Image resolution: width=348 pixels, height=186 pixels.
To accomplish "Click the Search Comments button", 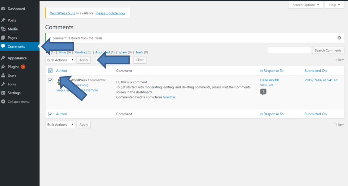I will tap(328, 50).
